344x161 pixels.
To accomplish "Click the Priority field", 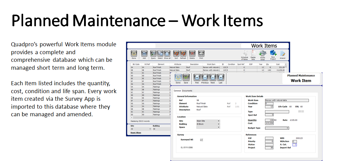I will click(x=269, y=142).
